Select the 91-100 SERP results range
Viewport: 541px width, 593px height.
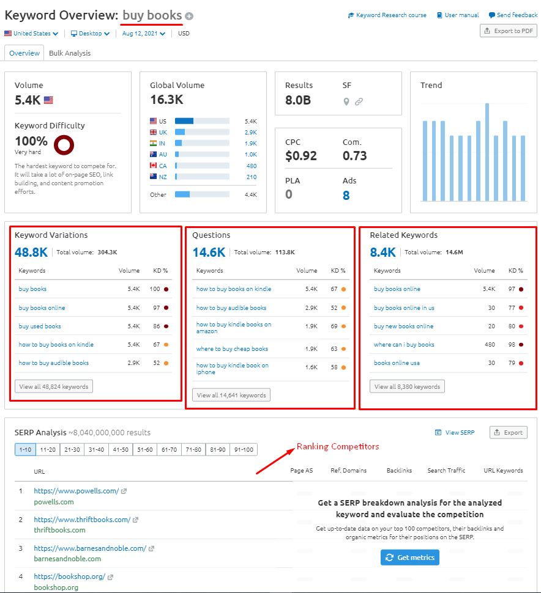[243, 449]
